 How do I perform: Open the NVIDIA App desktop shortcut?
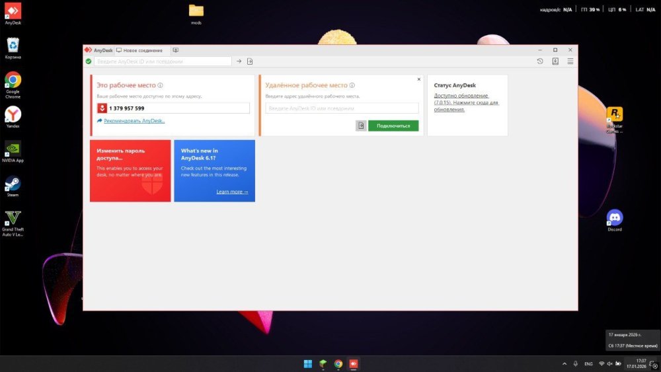(13, 152)
